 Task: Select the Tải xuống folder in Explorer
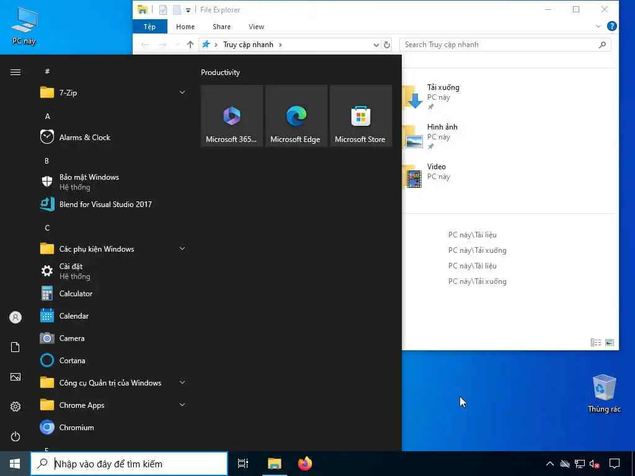coord(433,97)
